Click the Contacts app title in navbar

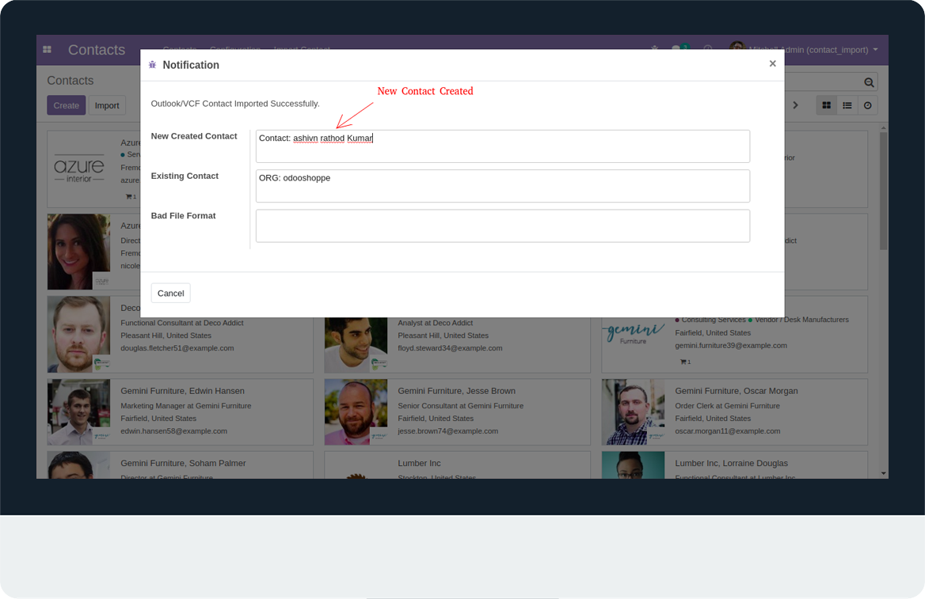point(97,50)
